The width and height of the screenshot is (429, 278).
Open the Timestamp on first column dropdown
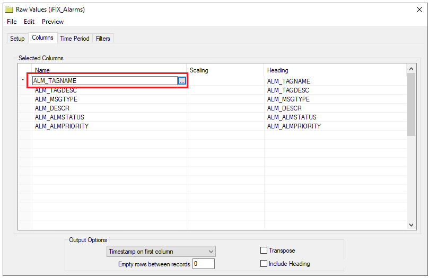[161, 251]
